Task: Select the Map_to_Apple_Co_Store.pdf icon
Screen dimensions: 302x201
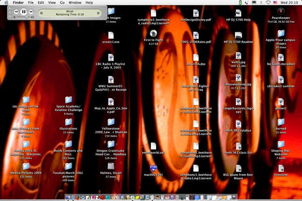Action: click(x=111, y=102)
